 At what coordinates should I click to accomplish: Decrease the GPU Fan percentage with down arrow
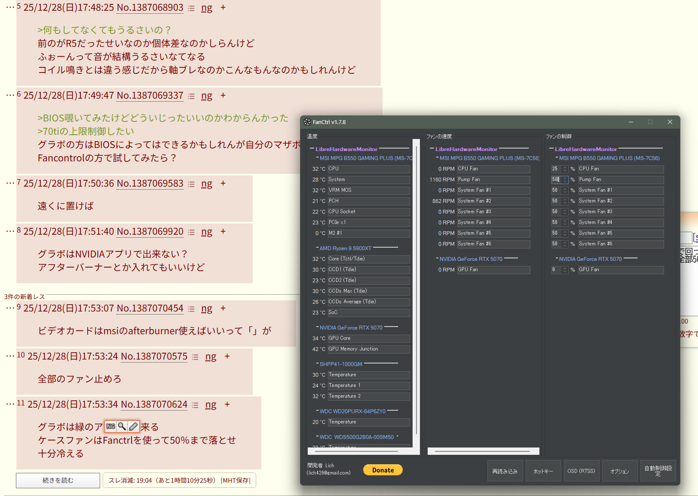(x=565, y=272)
